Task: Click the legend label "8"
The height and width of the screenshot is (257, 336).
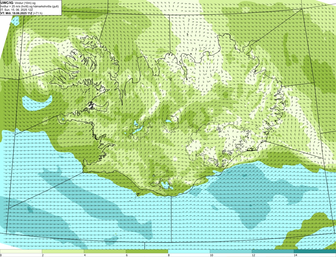Action: click(x=169, y=255)
